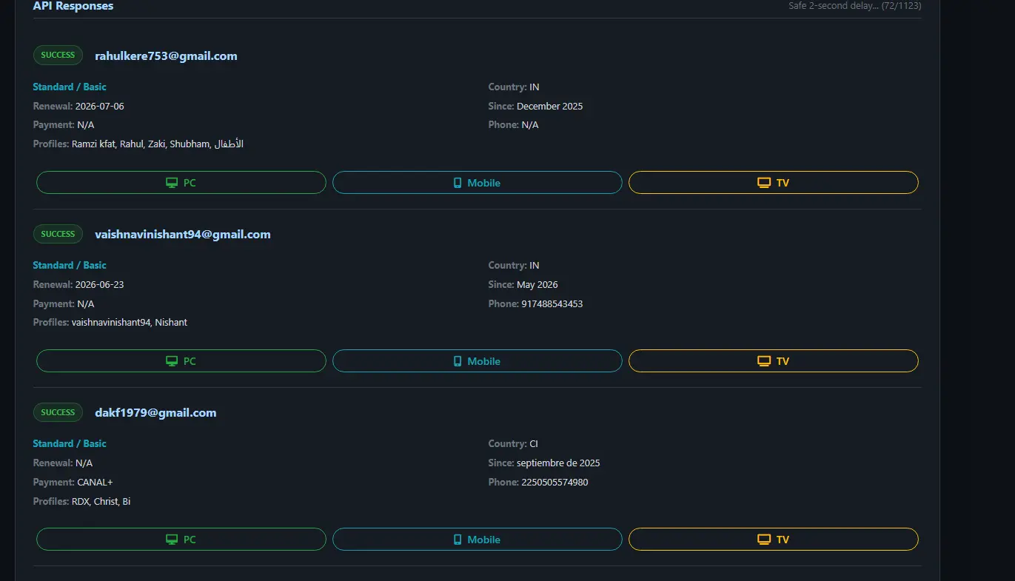
Task: Click Standard / Basic plan label with renewal 2026-07-06
Action: coord(70,87)
